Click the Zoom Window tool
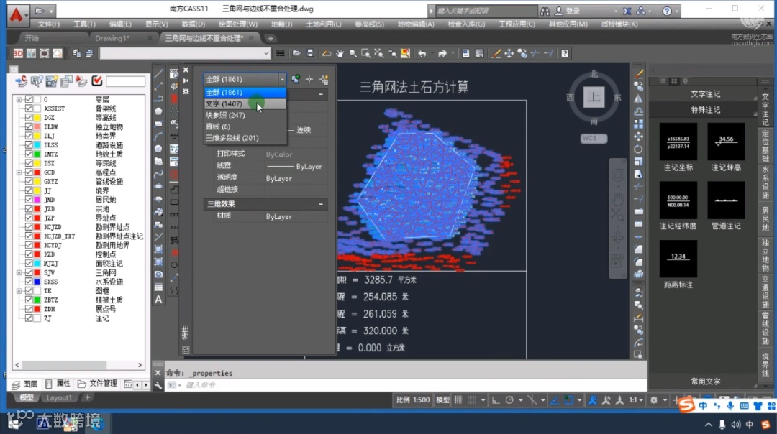 tap(365, 53)
